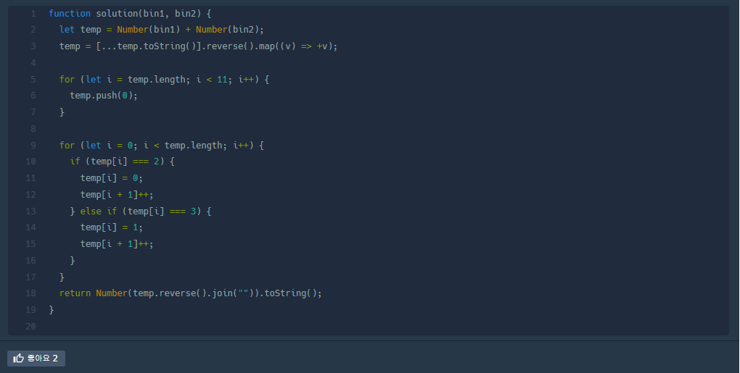This screenshot has height=373, width=740.
Task: Click 'temp[i] = 0;' on line 11
Action: [112, 178]
